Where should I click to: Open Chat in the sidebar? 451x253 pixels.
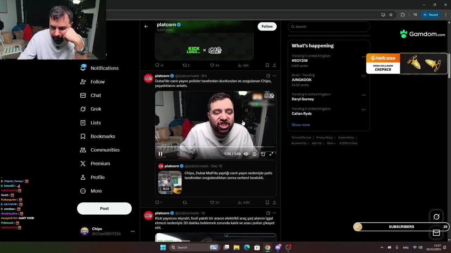91,96
